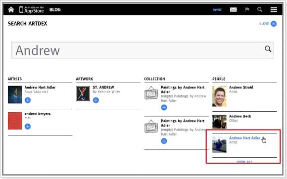Open ST. ANDREW artwork thumbnail

(83, 93)
